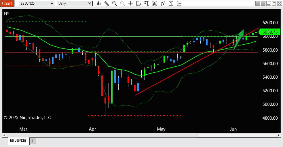Maximize the chart window
Image resolution: width=283 pixels, height=147 pixels.
(x=274, y=3)
